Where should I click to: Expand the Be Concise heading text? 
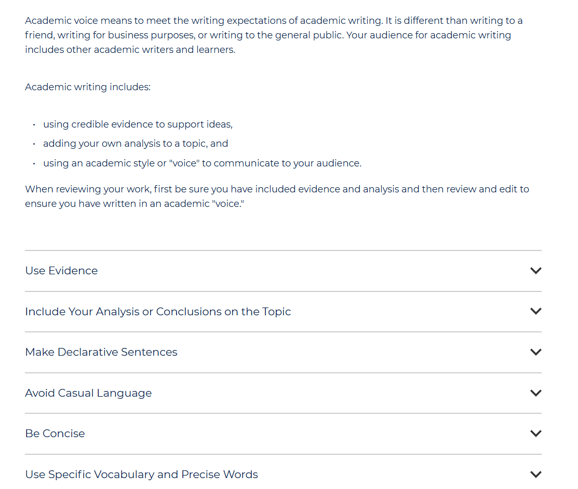[x=55, y=434]
